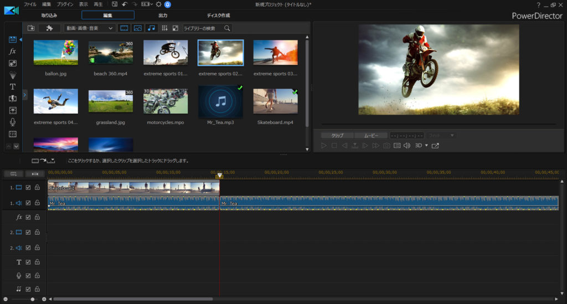Undo the last action
Image resolution: width=567 pixels, height=304 pixels.
pos(125,4)
